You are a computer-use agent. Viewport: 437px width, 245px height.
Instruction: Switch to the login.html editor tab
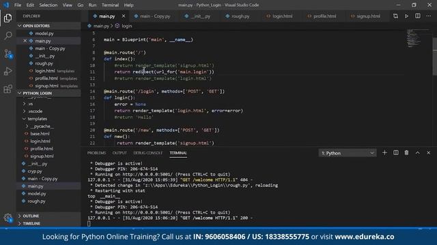(x=279, y=16)
